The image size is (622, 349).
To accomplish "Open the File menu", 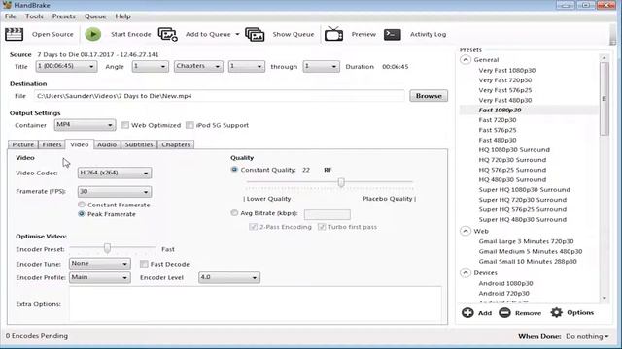I will tap(11, 16).
